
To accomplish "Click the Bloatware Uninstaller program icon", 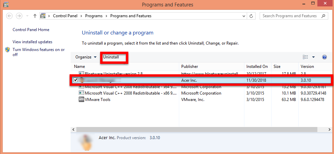I will (81, 73).
